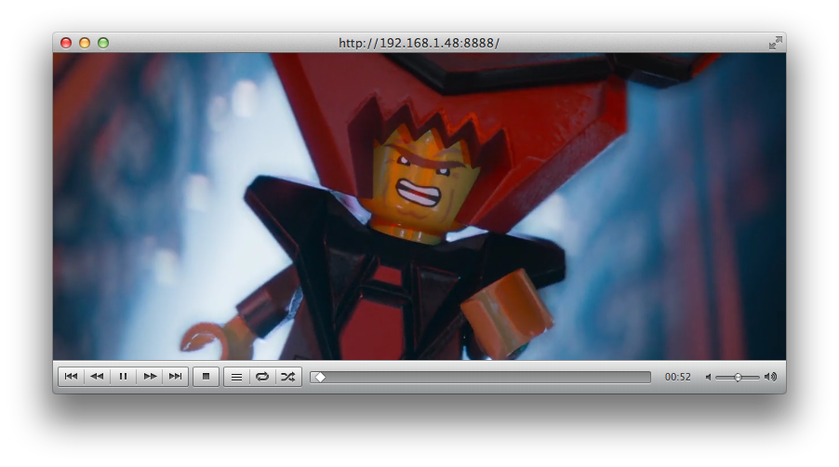Pause the playing video
The image size is (839, 467).
[123, 377]
